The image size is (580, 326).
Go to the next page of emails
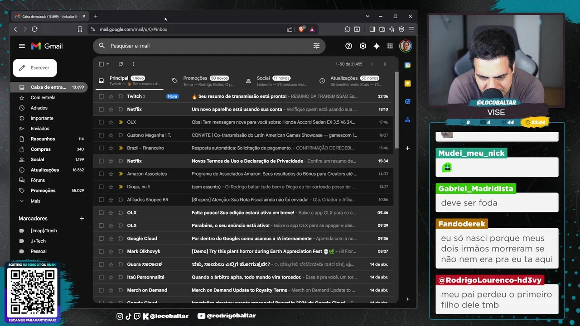tap(385, 64)
